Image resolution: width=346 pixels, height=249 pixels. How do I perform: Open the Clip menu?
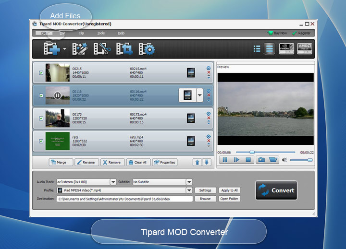(x=81, y=33)
